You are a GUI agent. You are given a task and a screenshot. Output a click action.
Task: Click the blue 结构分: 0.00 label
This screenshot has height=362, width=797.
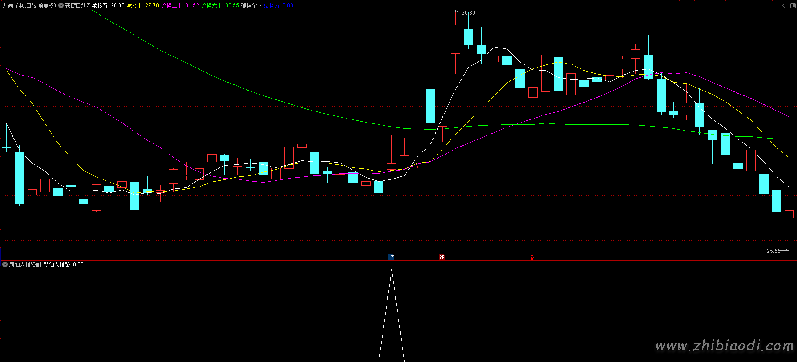pos(279,5)
